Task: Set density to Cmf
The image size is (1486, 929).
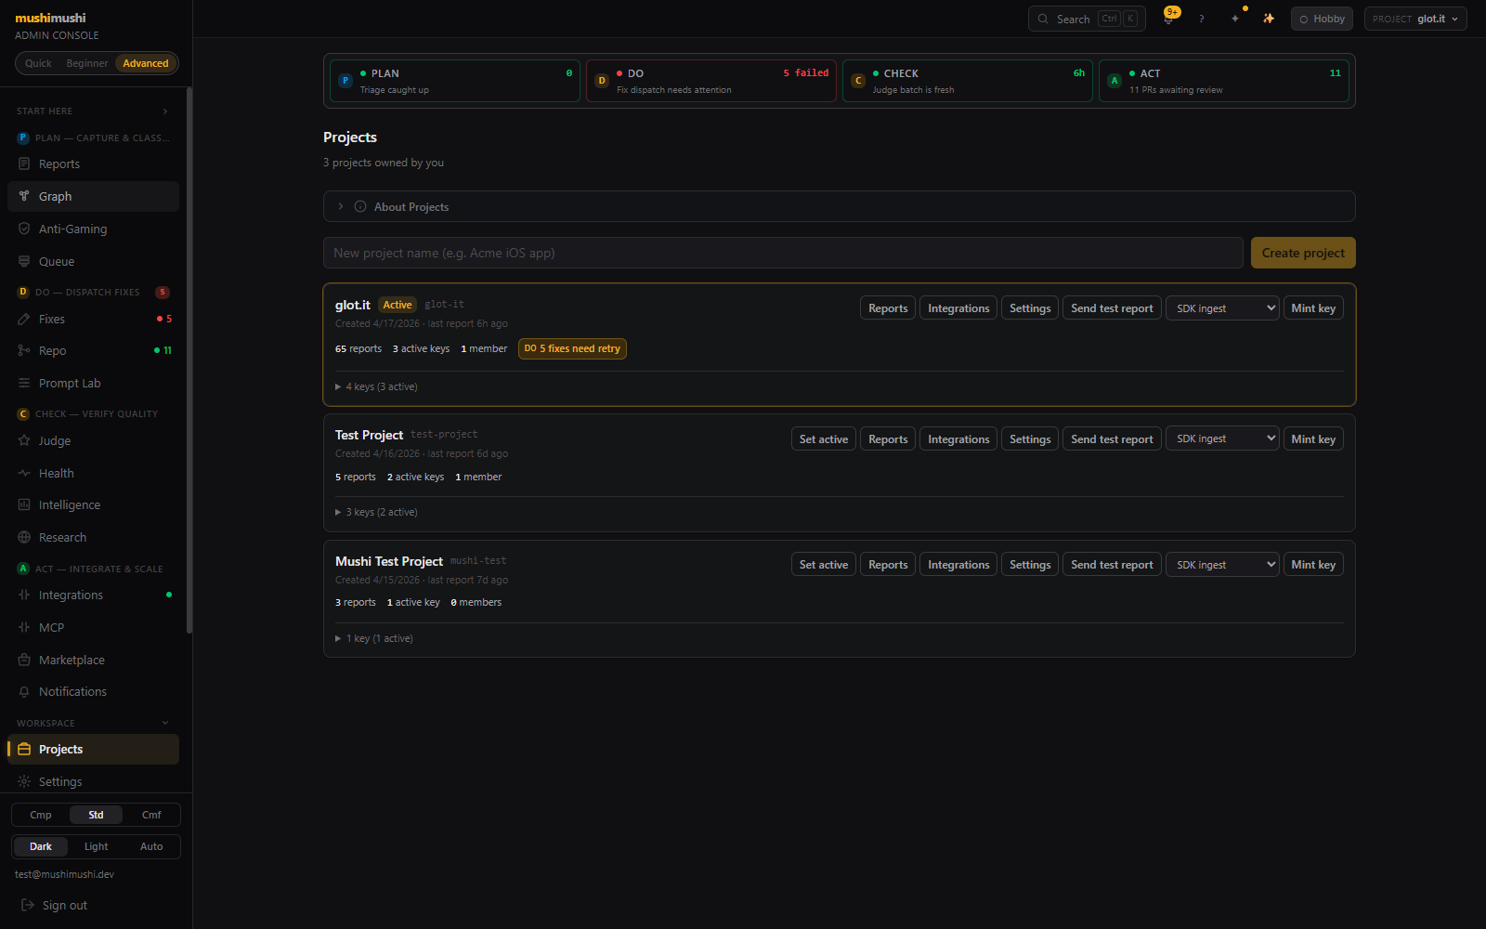Action: coord(151,815)
